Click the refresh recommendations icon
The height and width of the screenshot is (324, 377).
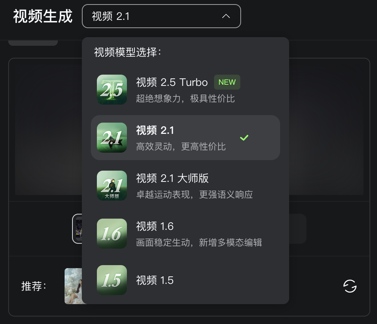[350, 286]
